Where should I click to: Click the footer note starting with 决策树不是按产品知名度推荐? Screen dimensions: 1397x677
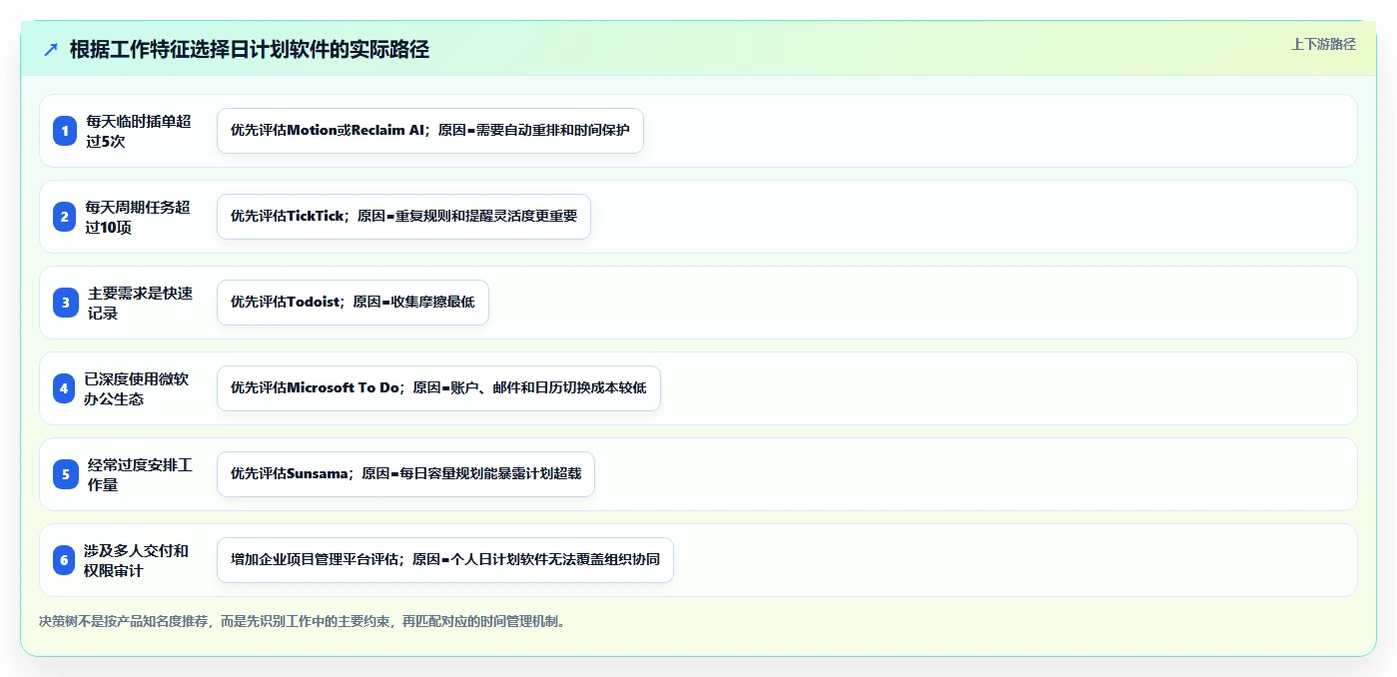click(304, 621)
